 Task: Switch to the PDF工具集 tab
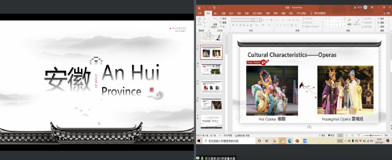coord(301,13)
